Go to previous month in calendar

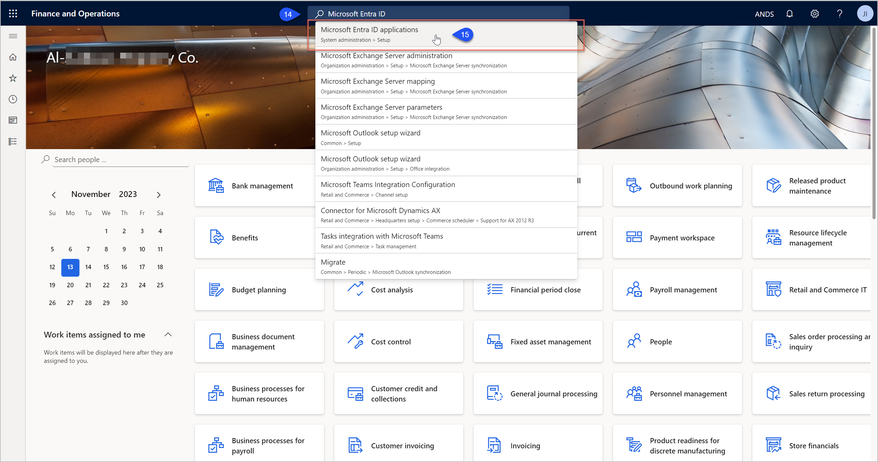coord(54,195)
